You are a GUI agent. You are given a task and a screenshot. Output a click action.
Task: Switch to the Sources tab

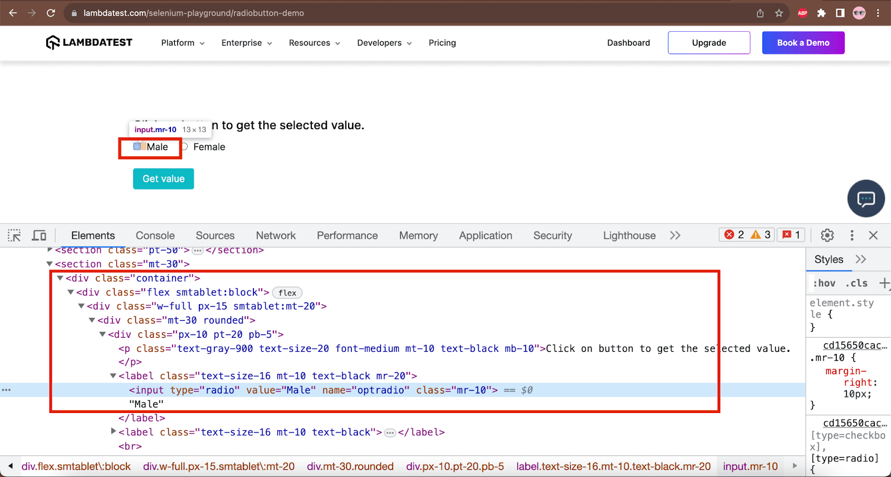(x=215, y=235)
